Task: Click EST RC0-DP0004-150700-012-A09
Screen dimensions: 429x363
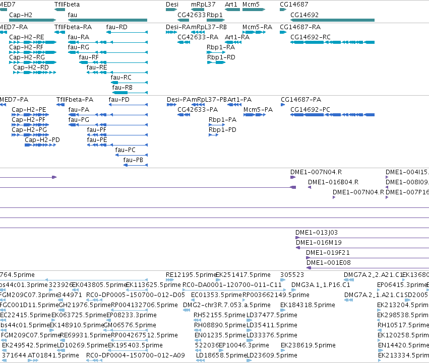Action: pos(94,360)
